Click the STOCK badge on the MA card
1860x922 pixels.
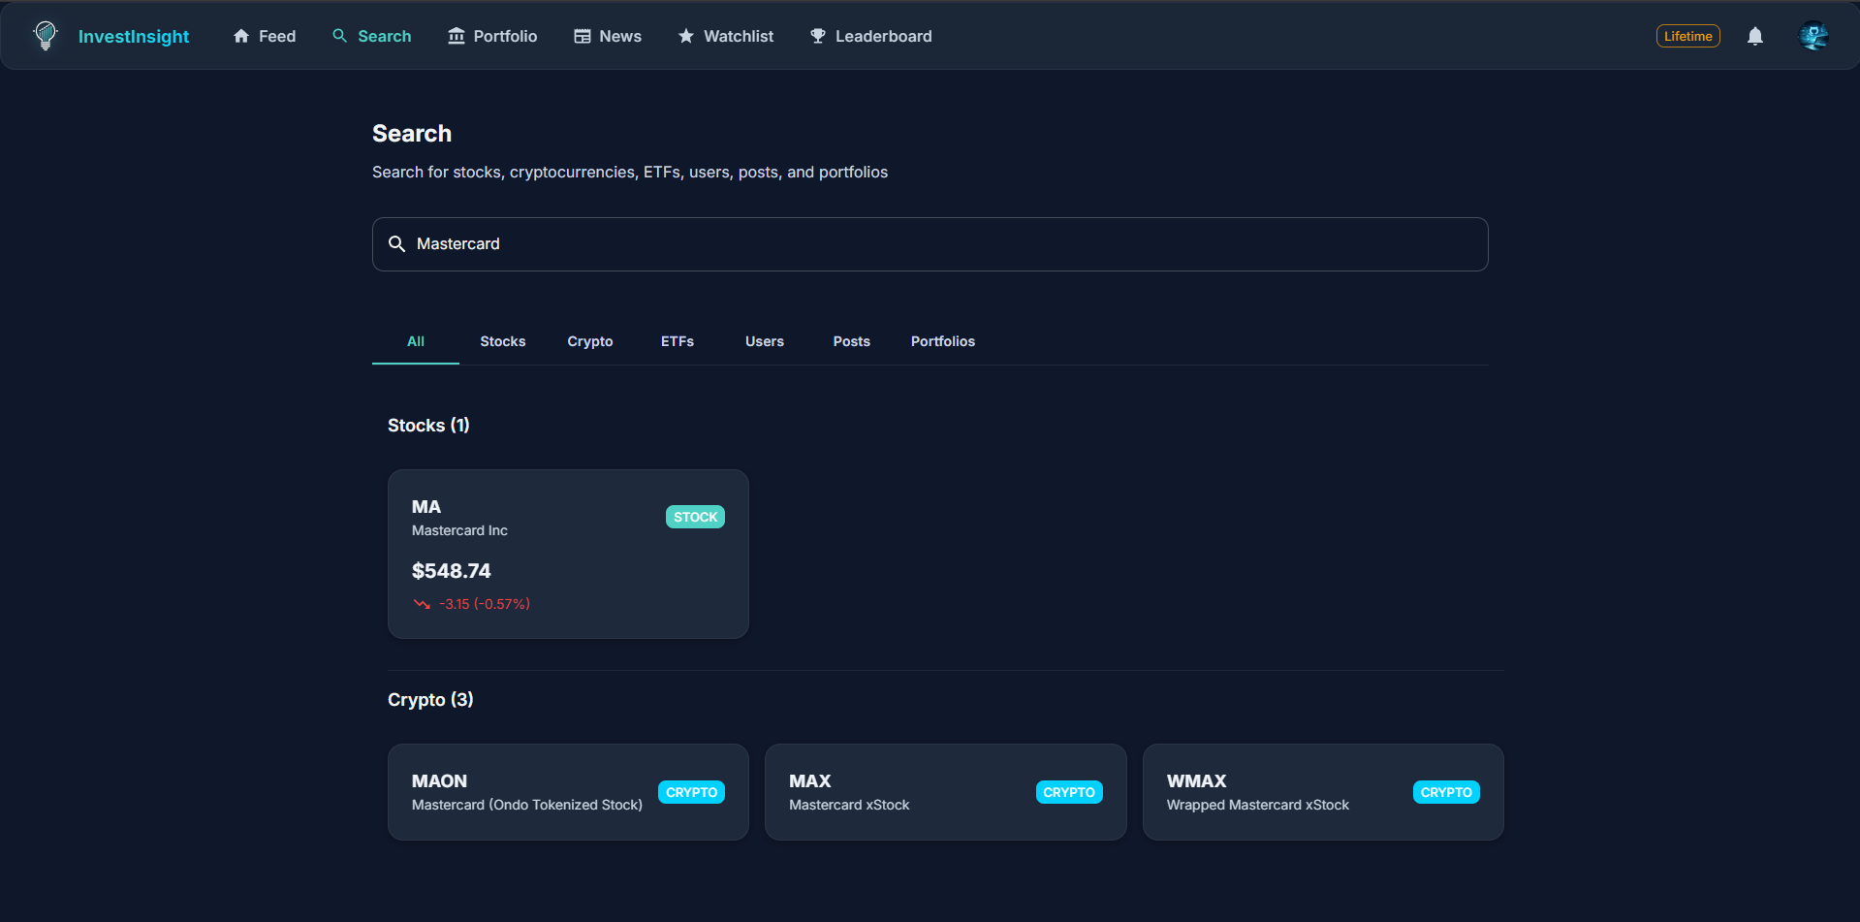(x=695, y=516)
